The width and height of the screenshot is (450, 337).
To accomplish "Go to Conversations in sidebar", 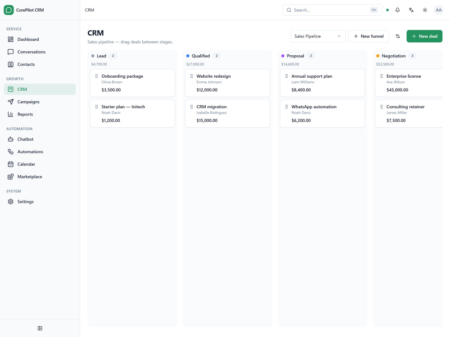I will [x=40, y=52].
